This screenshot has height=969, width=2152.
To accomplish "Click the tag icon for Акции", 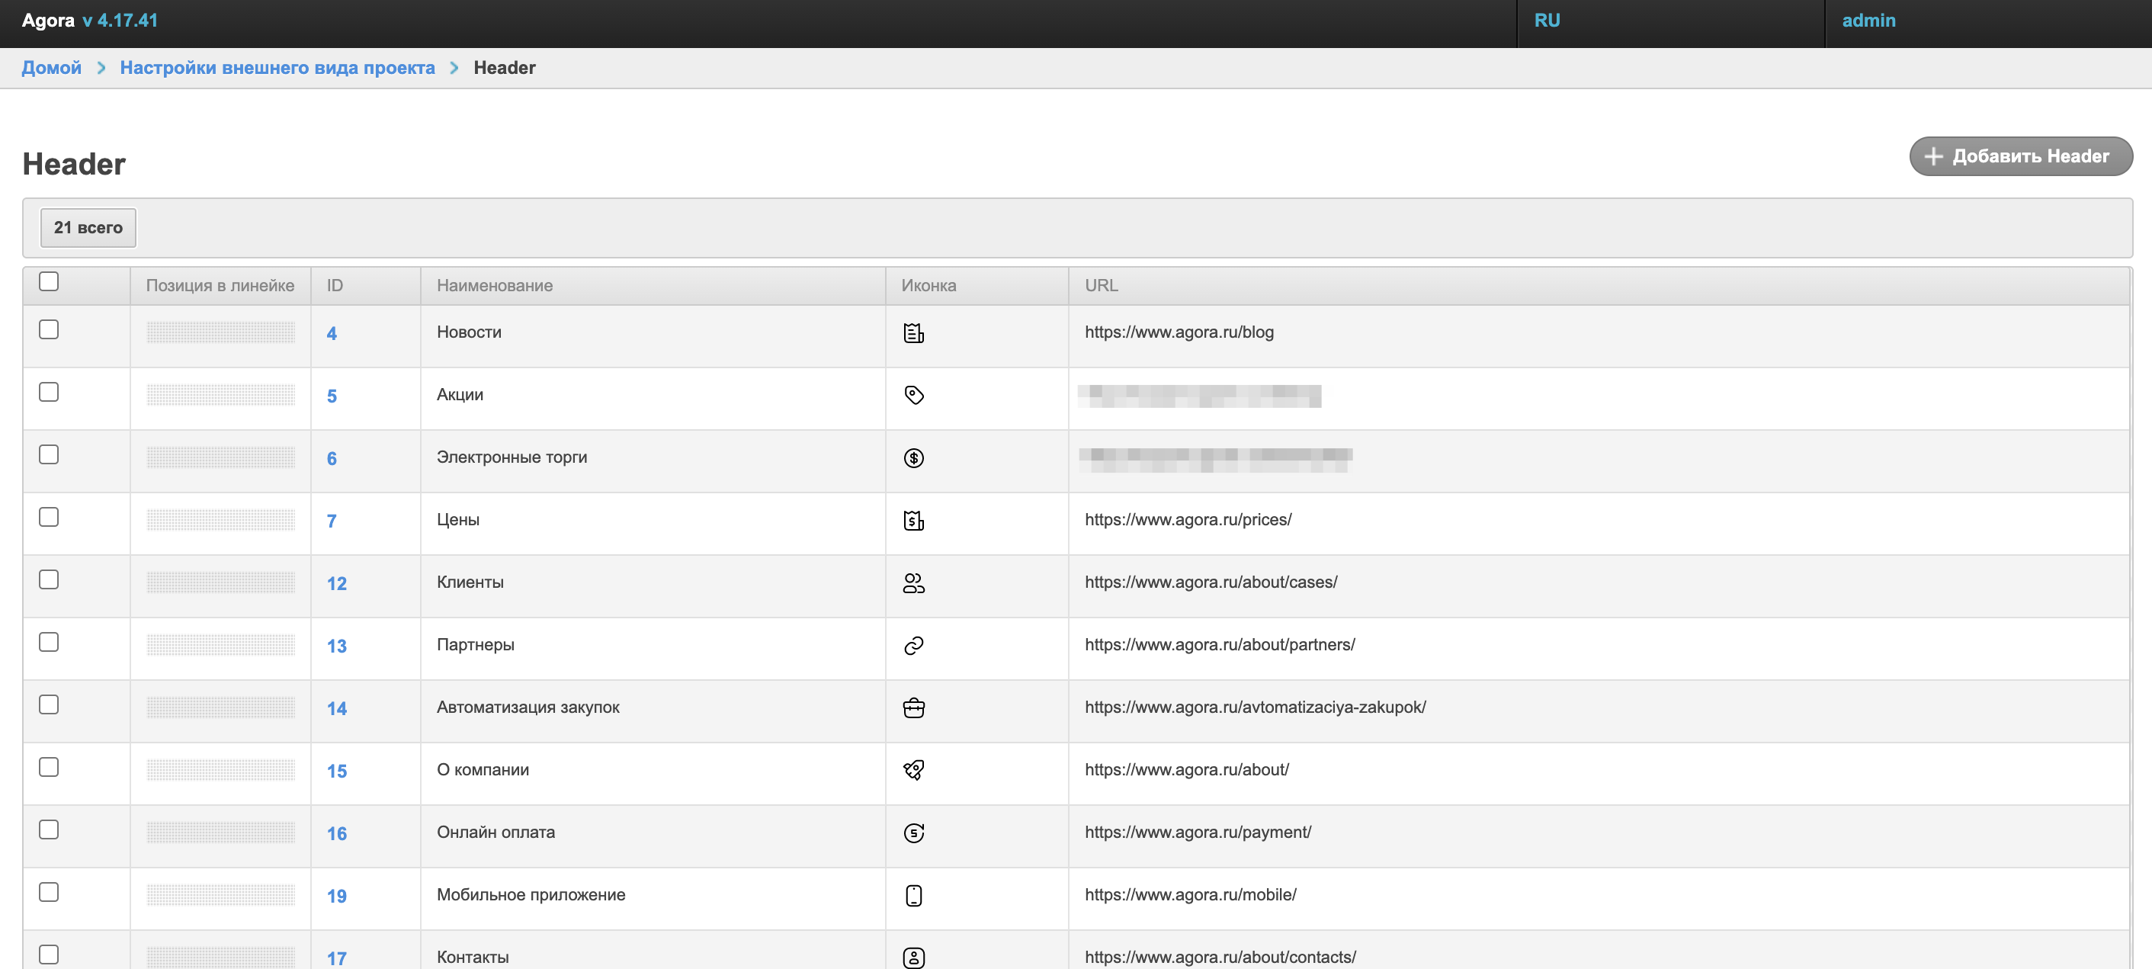I will (x=913, y=395).
